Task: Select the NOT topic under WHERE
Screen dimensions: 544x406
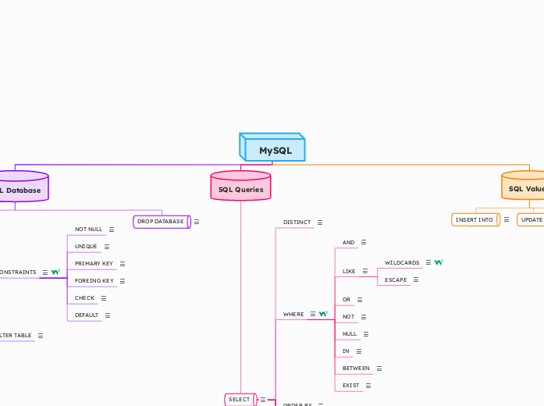Action: coord(349,317)
